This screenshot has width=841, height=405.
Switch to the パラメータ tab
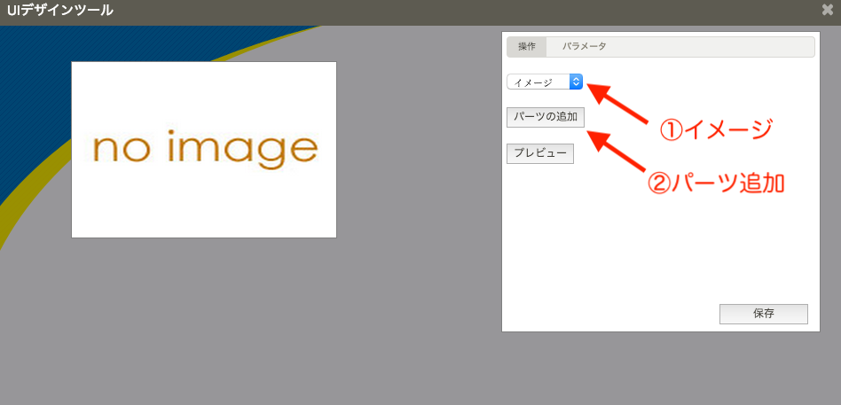tap(584, 46)
